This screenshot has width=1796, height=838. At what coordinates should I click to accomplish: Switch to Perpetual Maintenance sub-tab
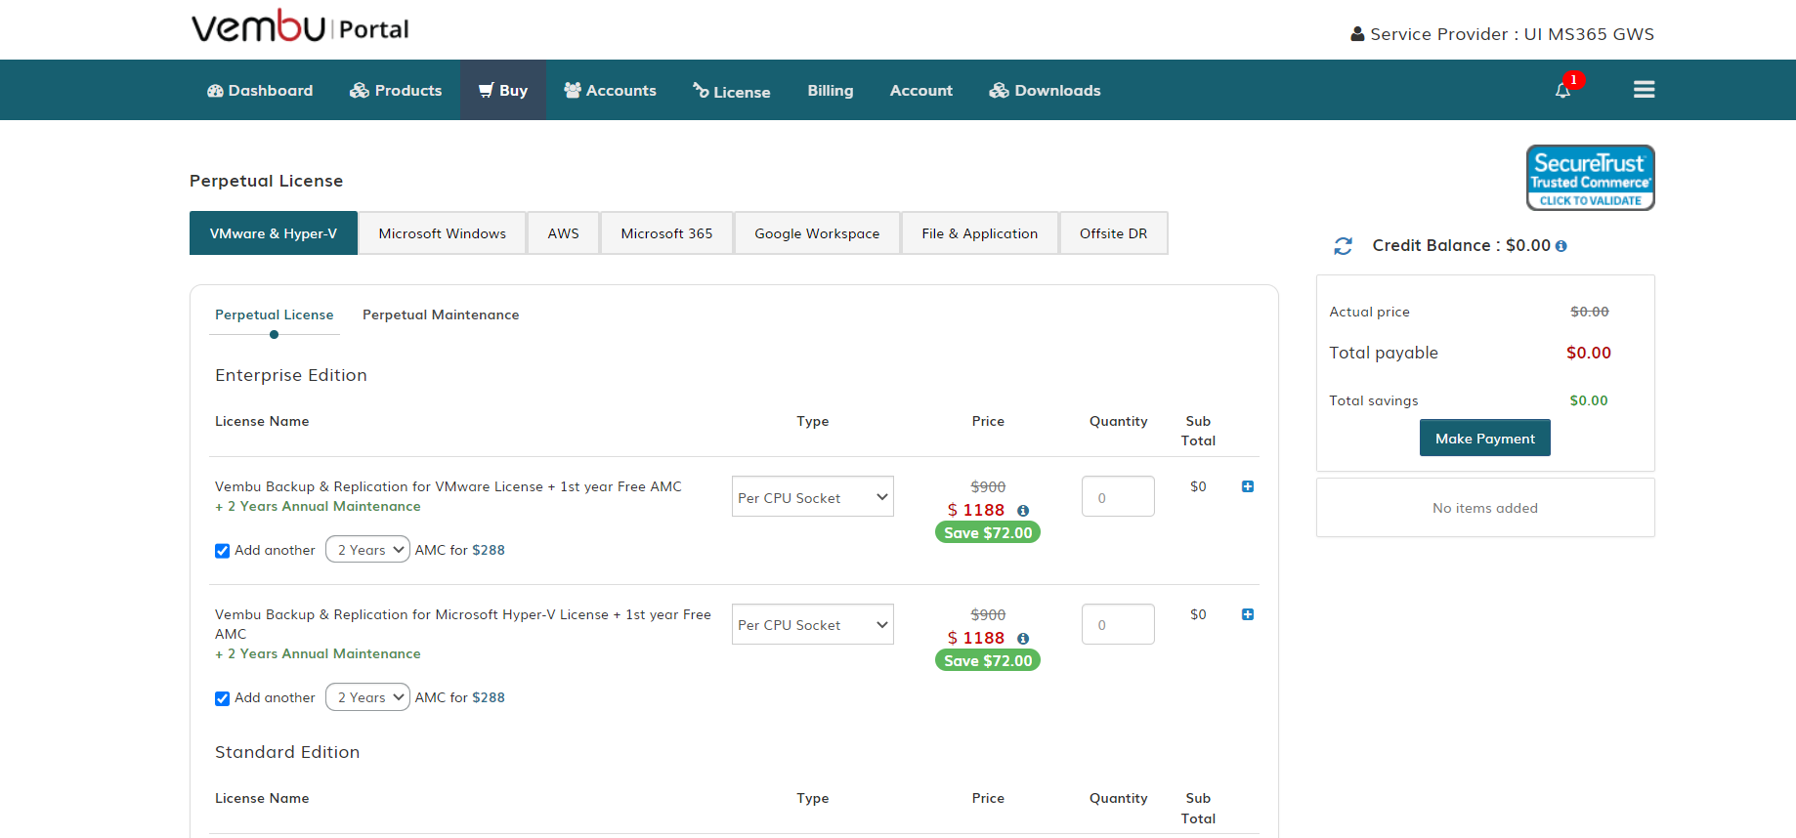pyautogui.click(x=441, y=314)
